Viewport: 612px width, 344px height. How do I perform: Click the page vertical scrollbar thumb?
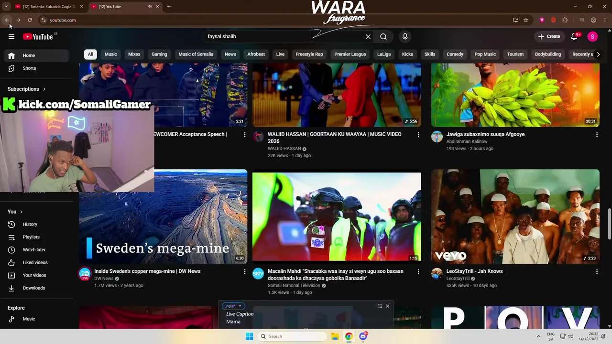click(609, 225)
